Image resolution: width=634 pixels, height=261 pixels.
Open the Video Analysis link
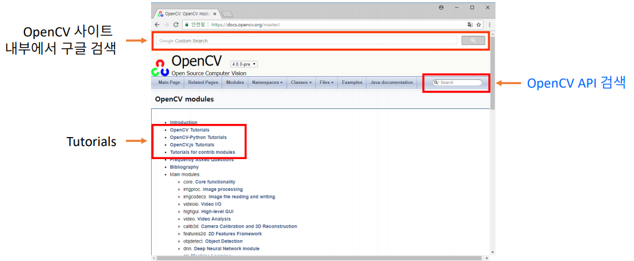click(x=214, y=219)
